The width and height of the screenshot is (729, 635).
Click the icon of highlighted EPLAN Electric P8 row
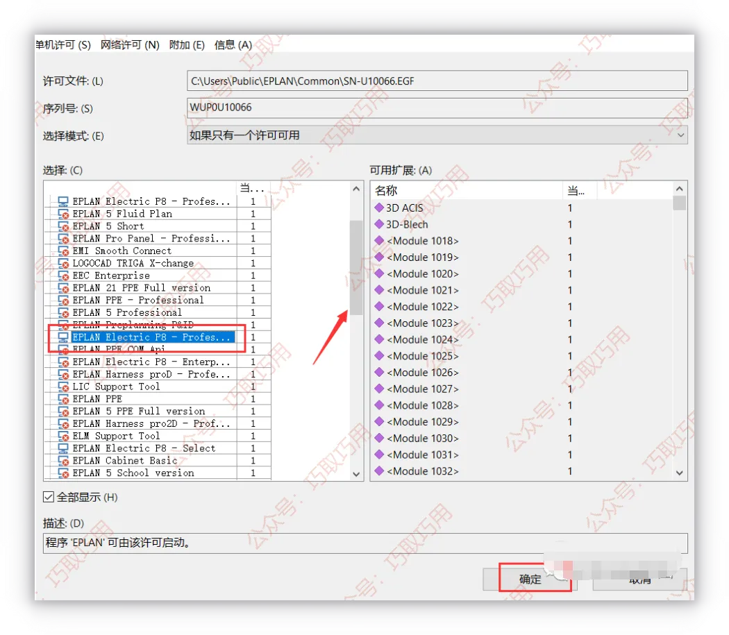[x=63, y=337]
